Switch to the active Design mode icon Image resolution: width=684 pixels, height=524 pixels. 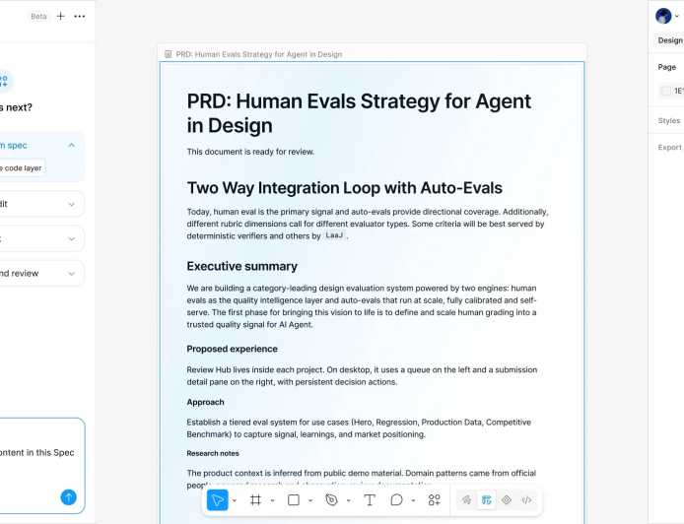tap(487, 500)
